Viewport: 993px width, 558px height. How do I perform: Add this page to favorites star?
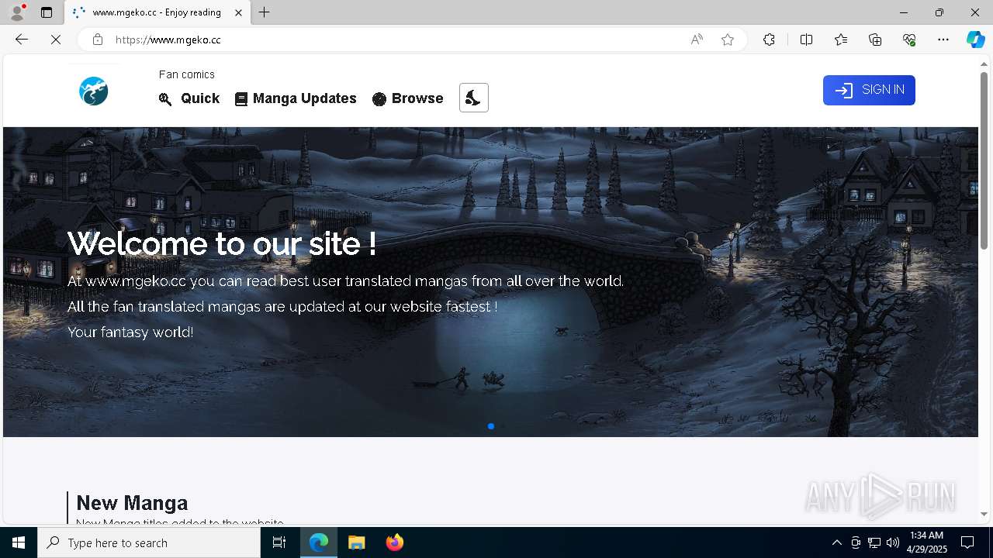[x=728, y=40]
